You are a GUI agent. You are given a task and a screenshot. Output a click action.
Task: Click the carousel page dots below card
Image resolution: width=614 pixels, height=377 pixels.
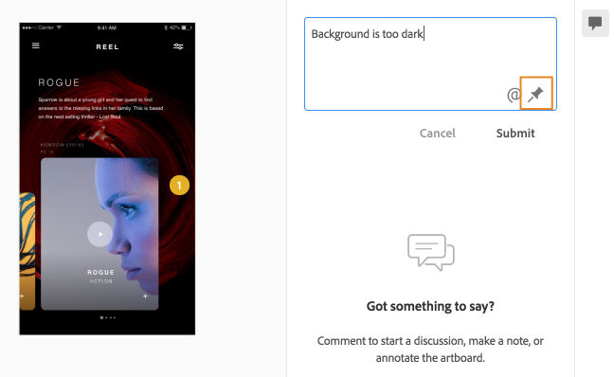108,317
